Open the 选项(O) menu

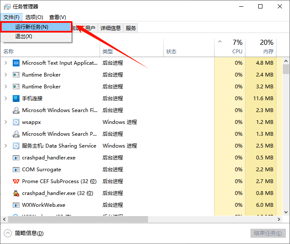[x=34, y=17]
